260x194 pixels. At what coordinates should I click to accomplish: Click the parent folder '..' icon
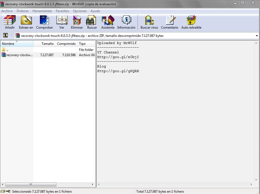tap(4, 50)
